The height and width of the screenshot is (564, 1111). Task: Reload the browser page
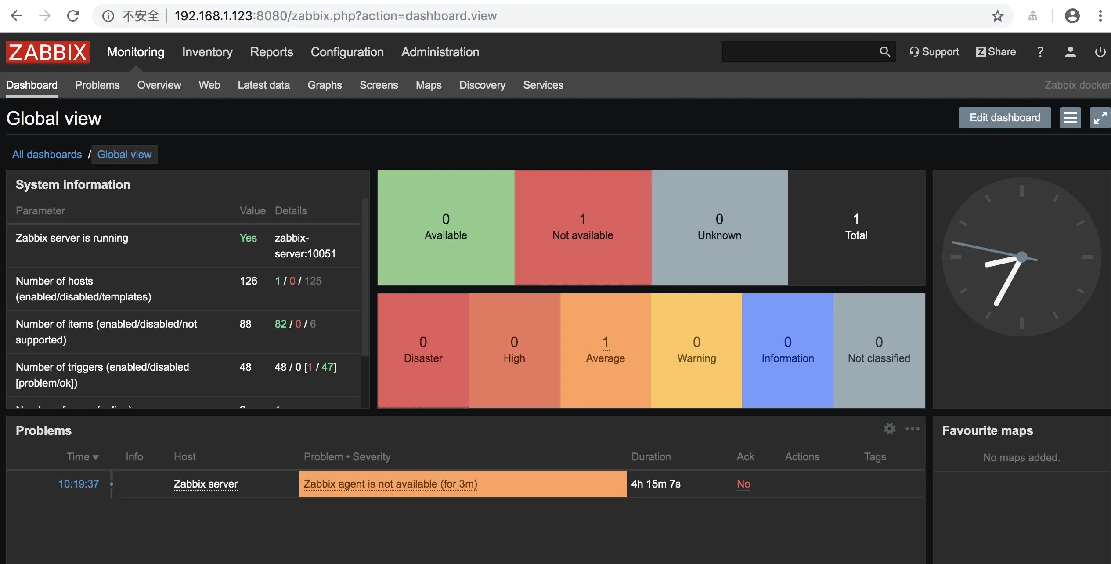click(73, 16)
